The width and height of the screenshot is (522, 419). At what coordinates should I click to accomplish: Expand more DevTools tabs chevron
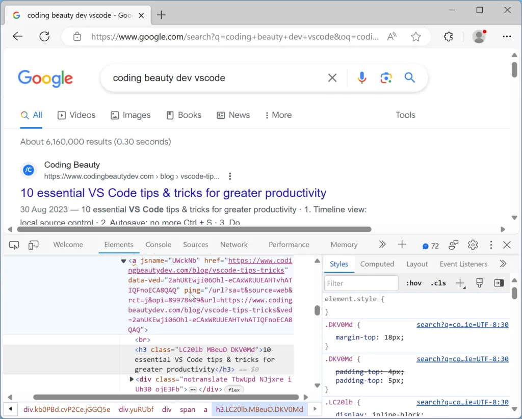pyautogui.click(x=382, y=245)
